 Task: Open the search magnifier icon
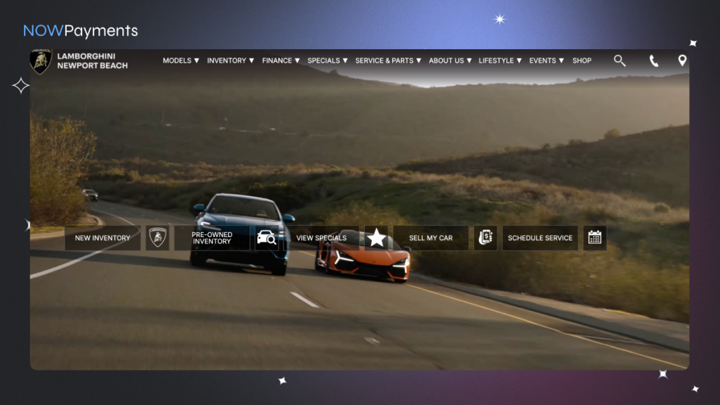point(619,60)
